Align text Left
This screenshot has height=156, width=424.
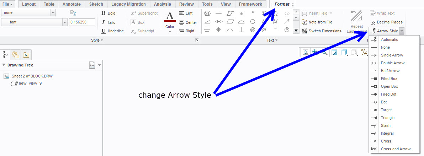tap(186, 13)
